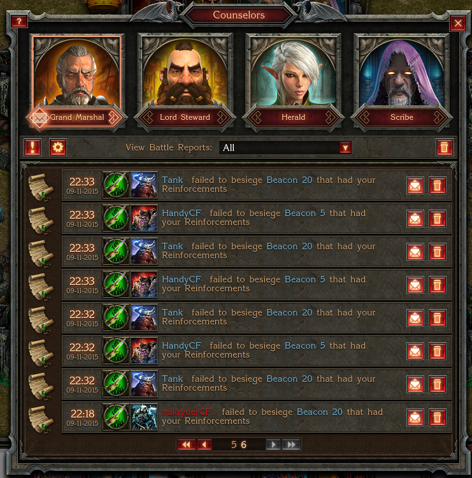Jump to first page of reports
The height and width of the screenshot is (478, 472).
tap(187, 445)
